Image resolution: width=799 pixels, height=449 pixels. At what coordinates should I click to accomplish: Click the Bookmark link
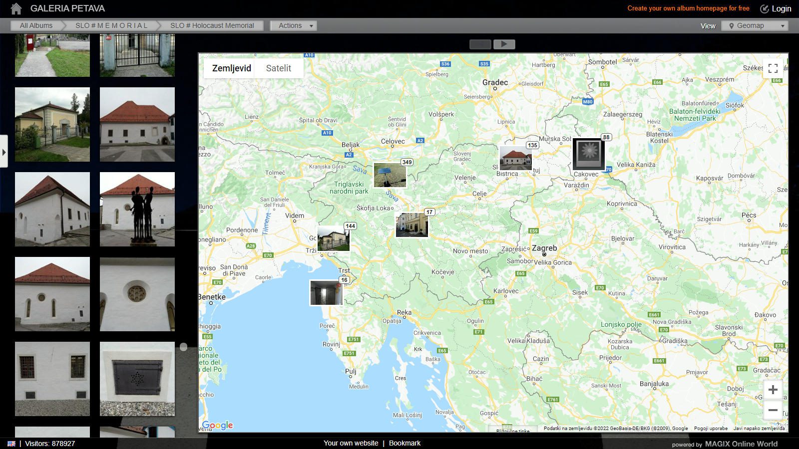pos(404,443)
